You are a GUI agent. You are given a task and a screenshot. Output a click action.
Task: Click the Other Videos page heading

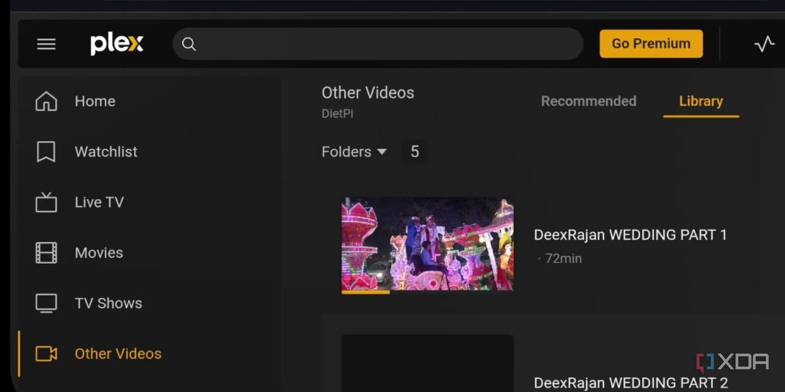pos(368,93)
